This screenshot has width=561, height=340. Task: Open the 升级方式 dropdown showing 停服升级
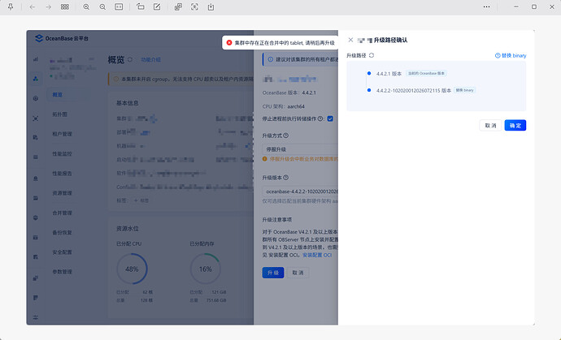[x=300, y=149]
